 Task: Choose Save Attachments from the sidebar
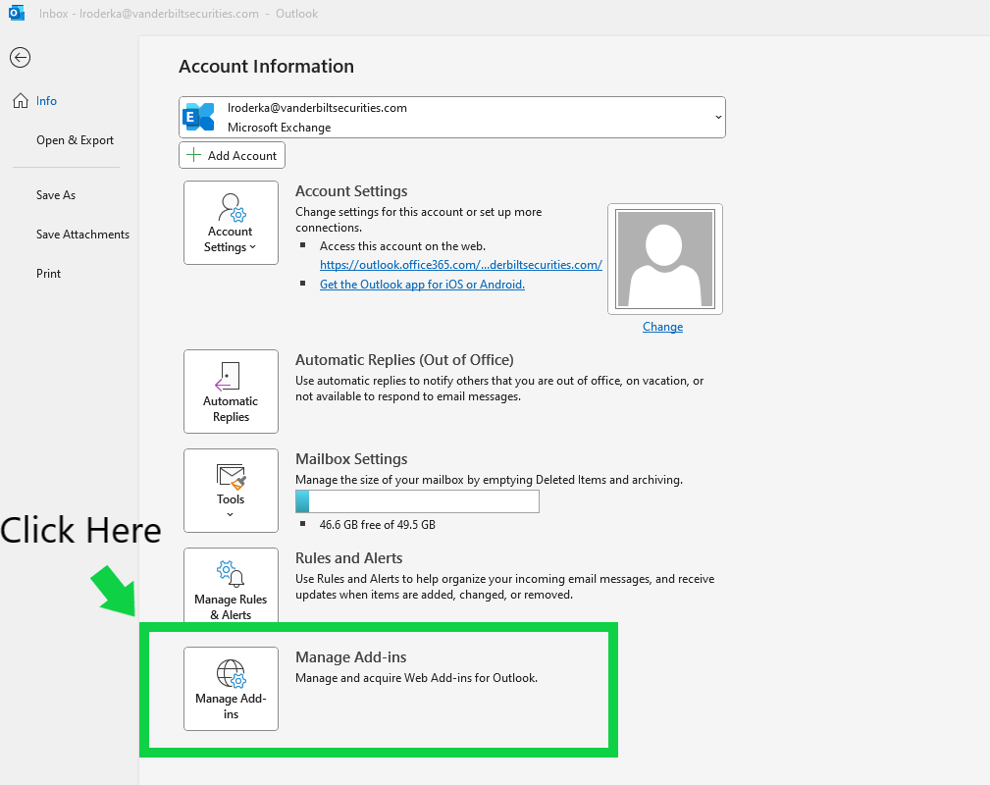82,235
